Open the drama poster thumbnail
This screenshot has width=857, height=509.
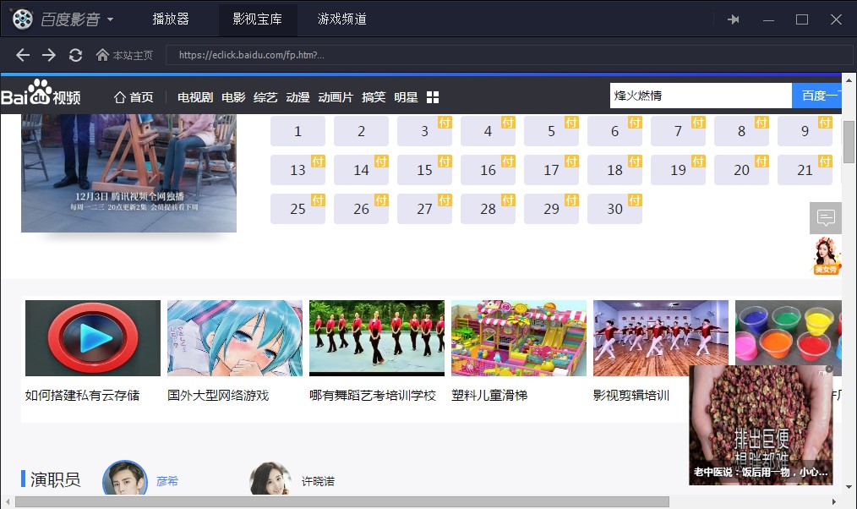[129, 172]
